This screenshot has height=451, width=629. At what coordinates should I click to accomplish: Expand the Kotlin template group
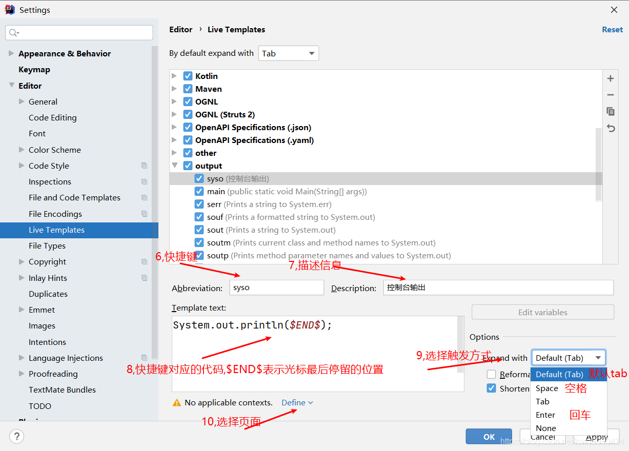click(174, 76)
